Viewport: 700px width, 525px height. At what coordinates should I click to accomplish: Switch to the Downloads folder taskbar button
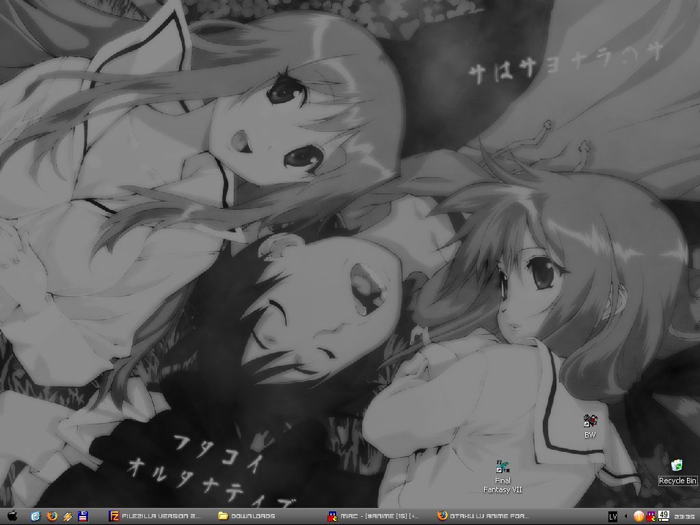(247, 516)
